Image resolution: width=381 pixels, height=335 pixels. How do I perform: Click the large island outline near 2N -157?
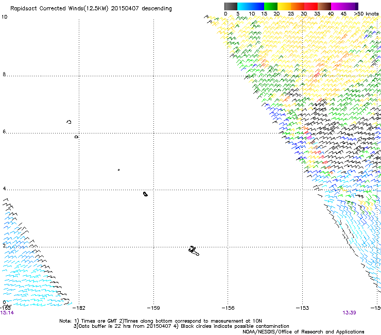point(194,251)
